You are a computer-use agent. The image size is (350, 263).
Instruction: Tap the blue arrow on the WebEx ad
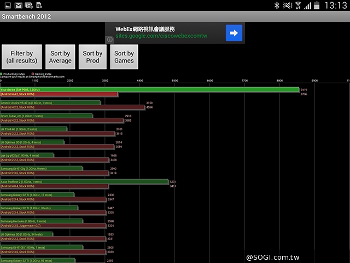(234, 33)
